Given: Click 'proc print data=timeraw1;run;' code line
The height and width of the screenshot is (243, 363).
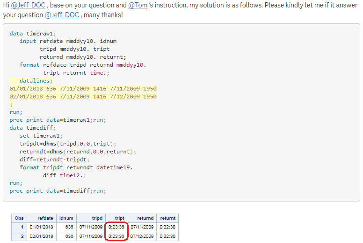Looking at the screenshot, I should pyautogui.click(x=58, y=120).
